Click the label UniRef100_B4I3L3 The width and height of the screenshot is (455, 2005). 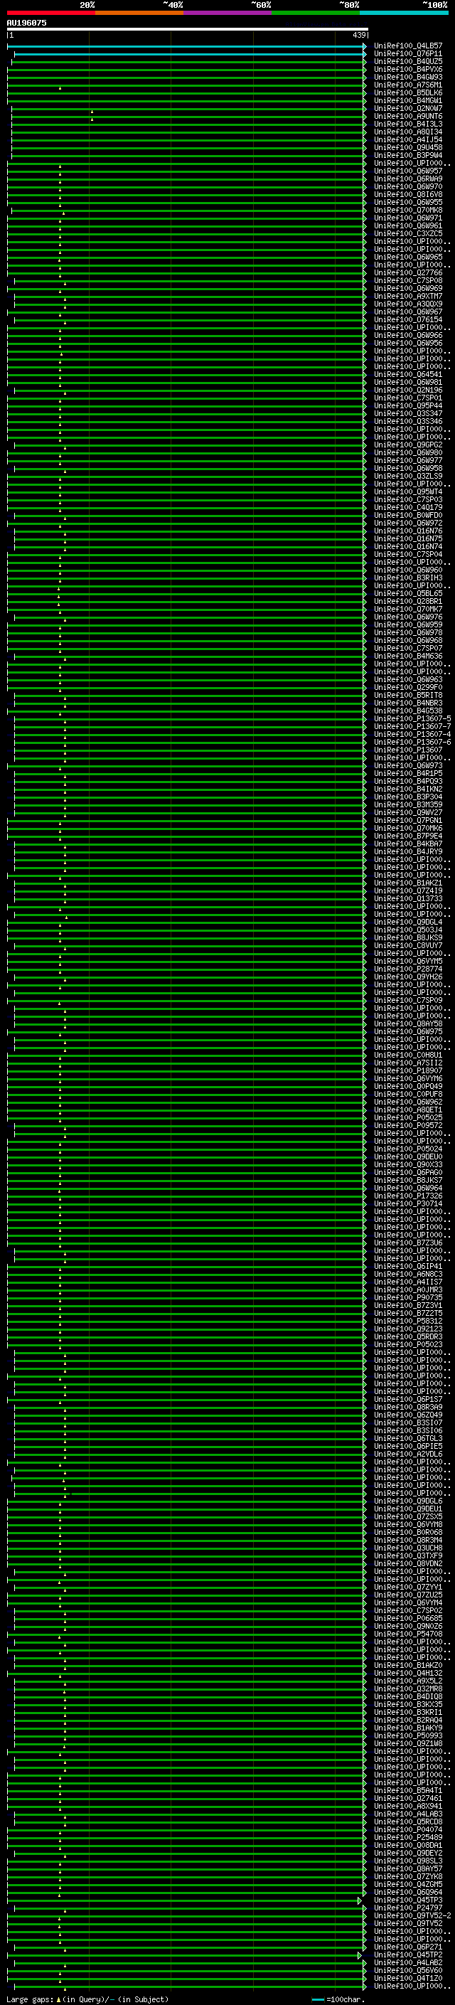[x=408, y=124]
